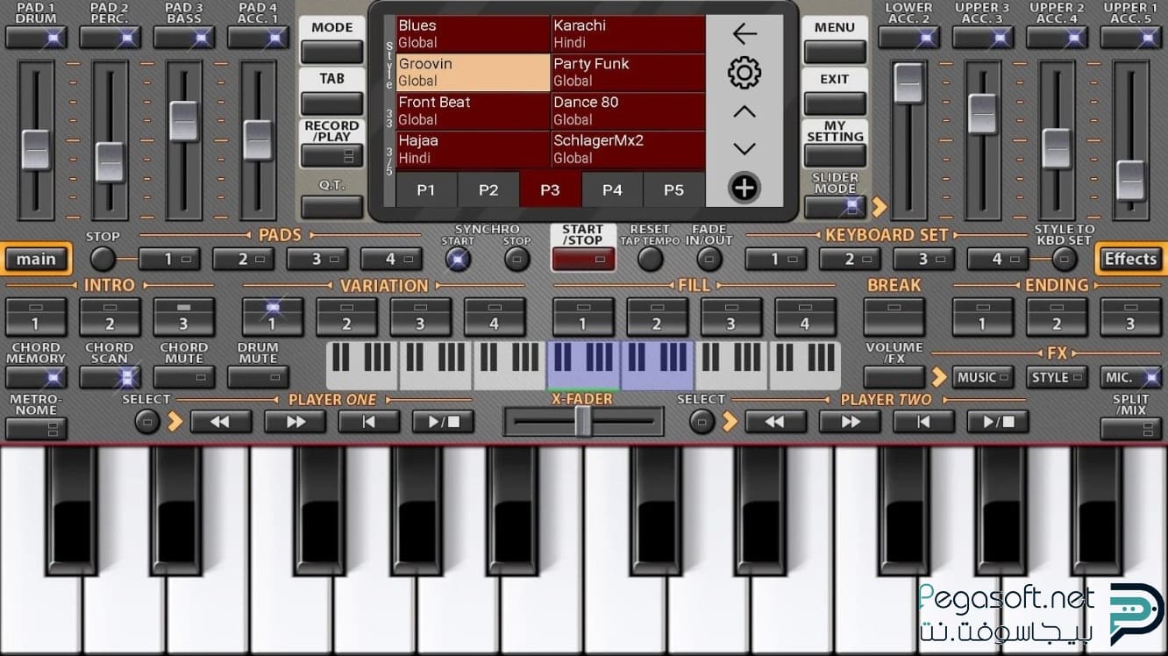Skip Player Two to track start
This screenshot has width=1168, height=656.
coord(923,422)
